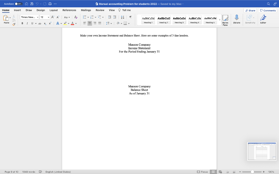Expand the styles gallery arrow
The height and width of the screenshot is (174, 279).
tap(220, 20)
